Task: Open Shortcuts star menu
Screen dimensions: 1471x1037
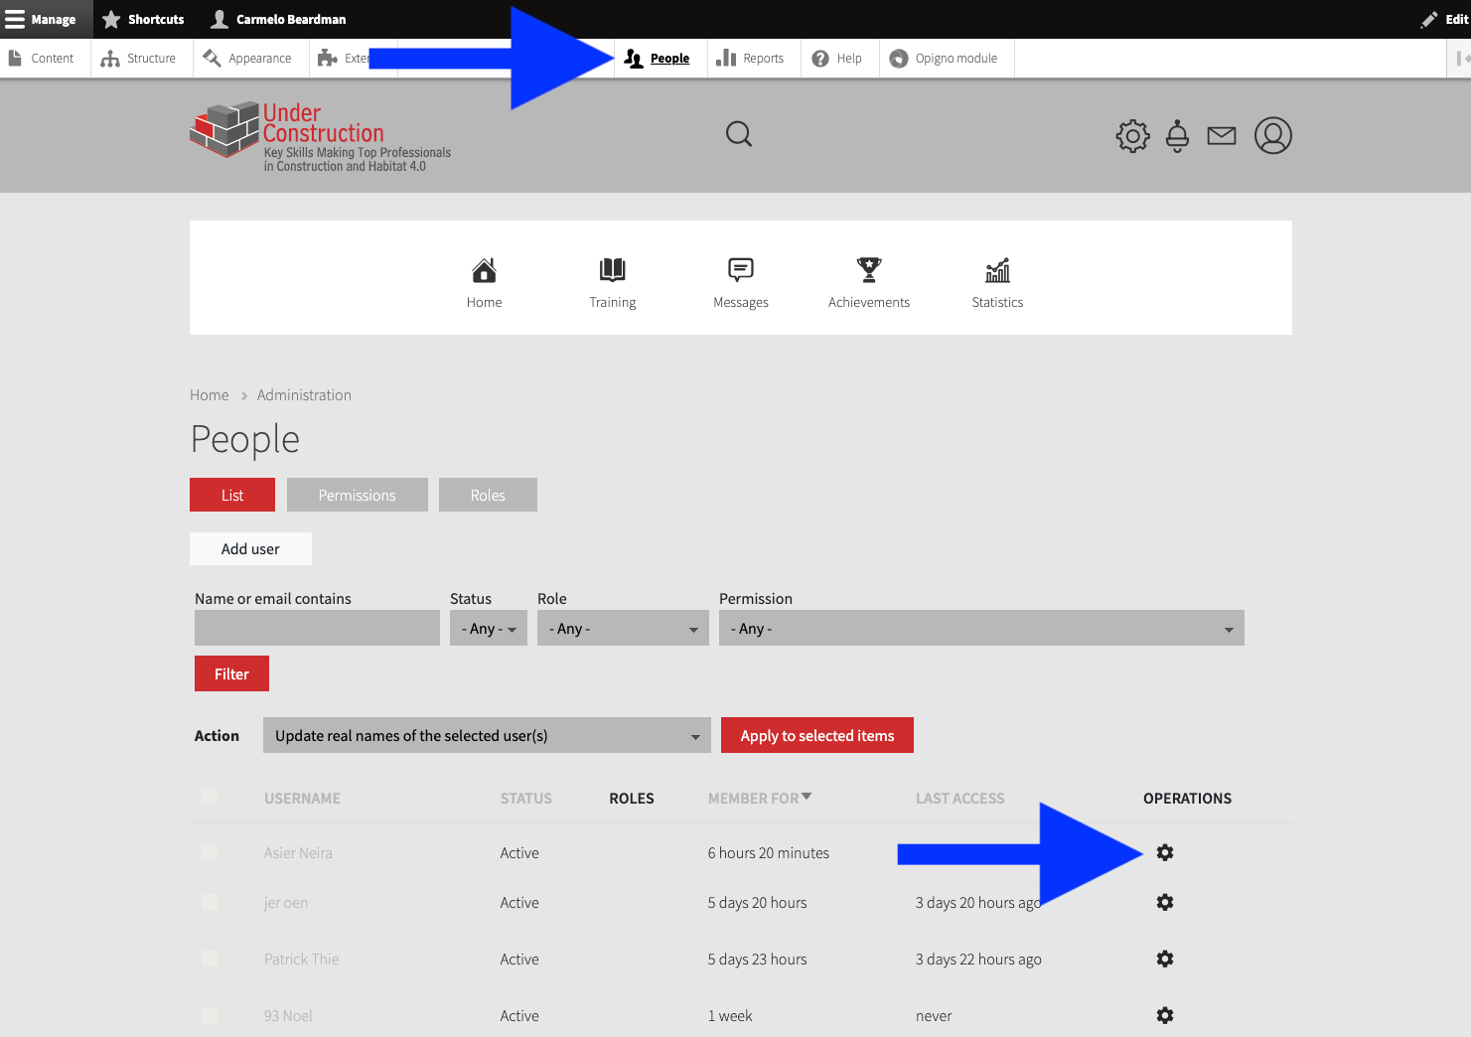Action: pos(143,19)
